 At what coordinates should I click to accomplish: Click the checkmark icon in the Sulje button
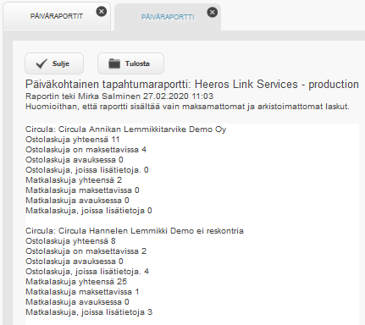tap(41, 63)
